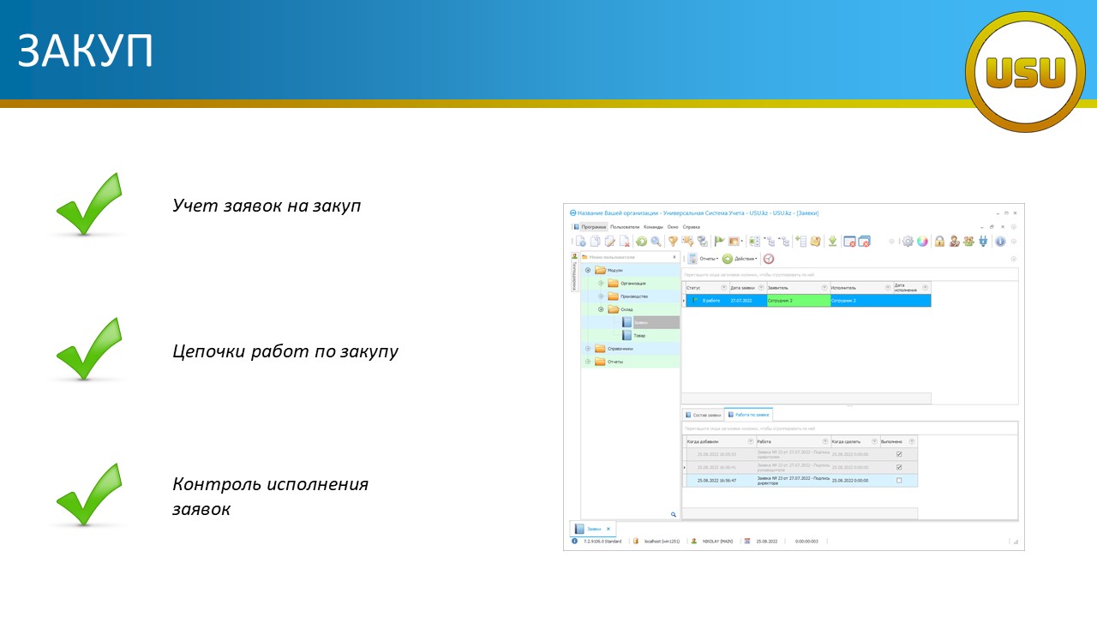Viewport: 1097px width, 617px height.
Task: Open settings with the gear icon
Action: [x=908, y=242]
